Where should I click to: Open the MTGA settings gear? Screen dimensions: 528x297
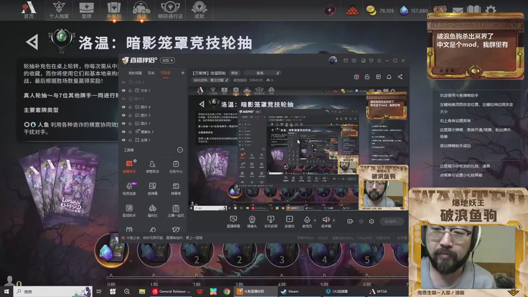click(490, 10)
